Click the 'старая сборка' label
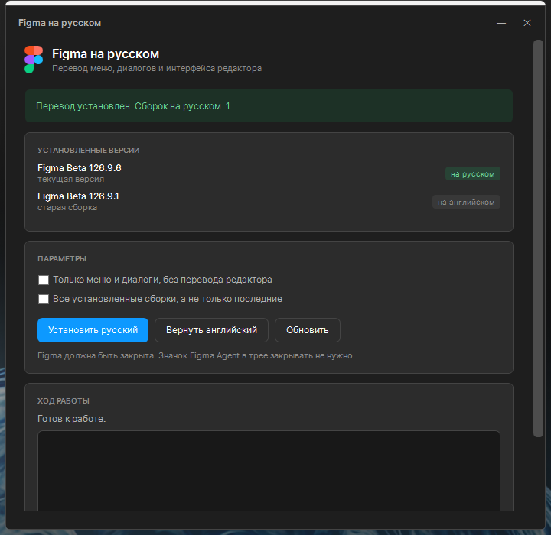 pos(67,207)
